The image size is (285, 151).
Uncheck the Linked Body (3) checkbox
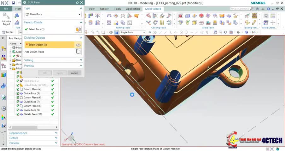(x=18, y=85)
